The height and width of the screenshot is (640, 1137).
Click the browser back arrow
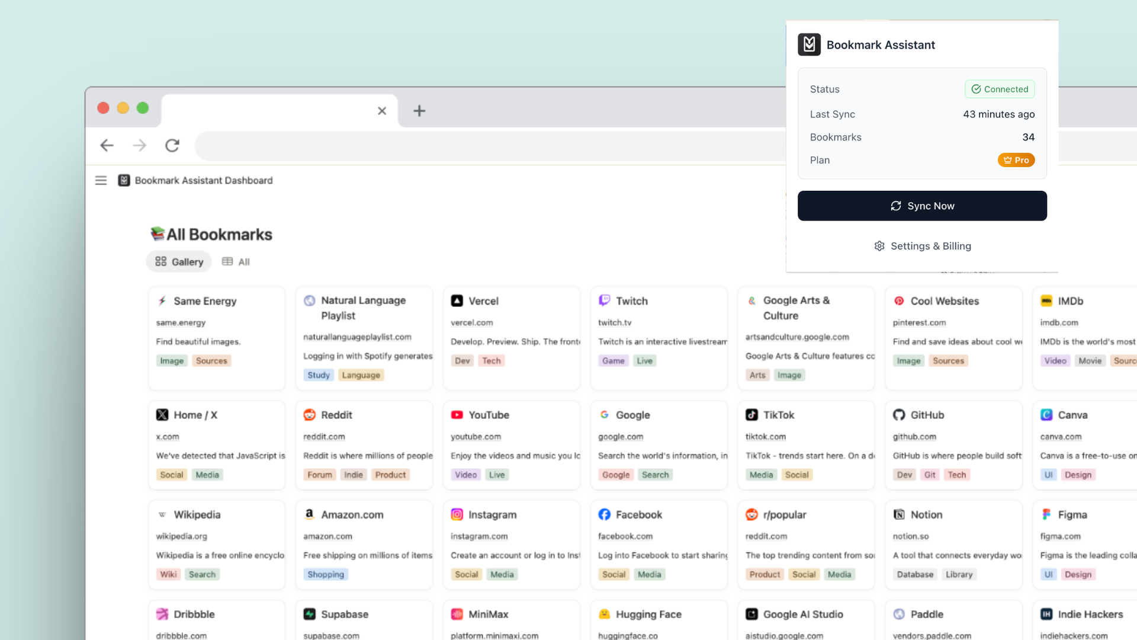(107, 145)
